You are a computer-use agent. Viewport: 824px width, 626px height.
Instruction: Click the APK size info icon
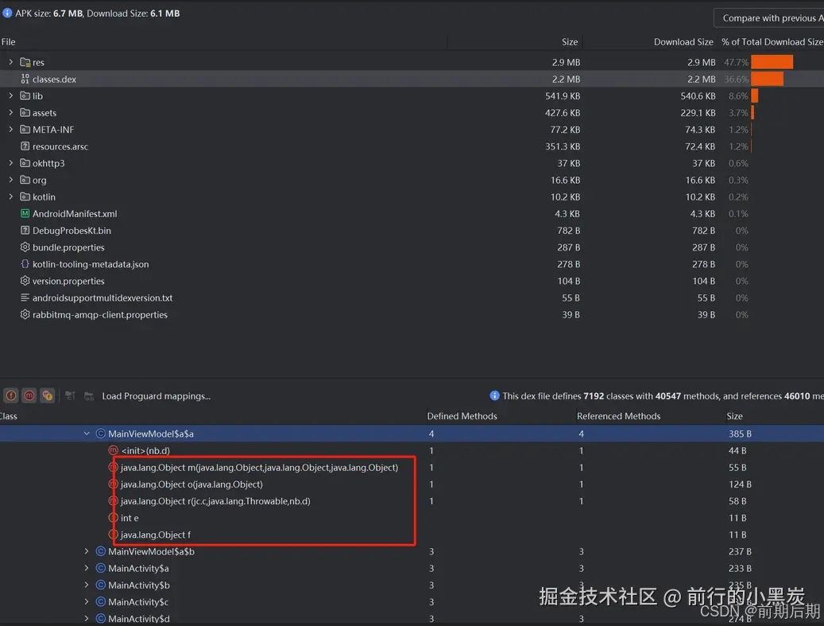coord(7,13)
